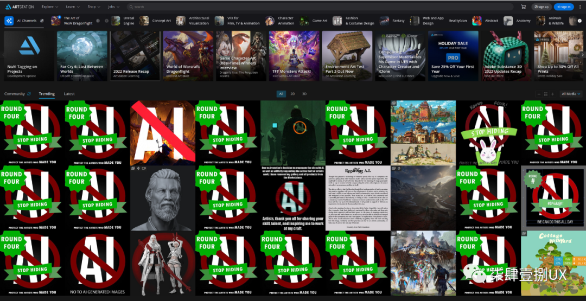The width and height of the screenshot is (586, 301).
Task: Open the Shop dropdown menu
Action: (x=94, y=7)
